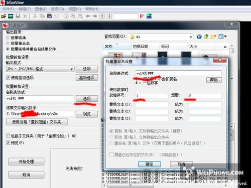Open the 图像(I) menu
The width and height of the screenshot is (251, 188).
(x=41, y=9)
